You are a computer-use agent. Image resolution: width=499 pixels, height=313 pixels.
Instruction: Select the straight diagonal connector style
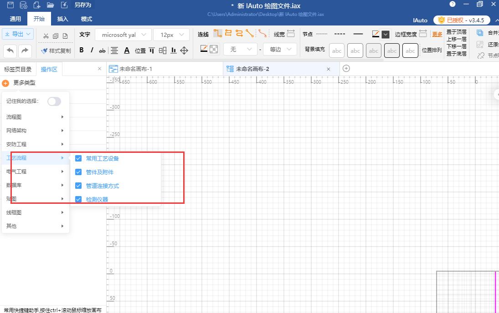(x=250, y=33)
